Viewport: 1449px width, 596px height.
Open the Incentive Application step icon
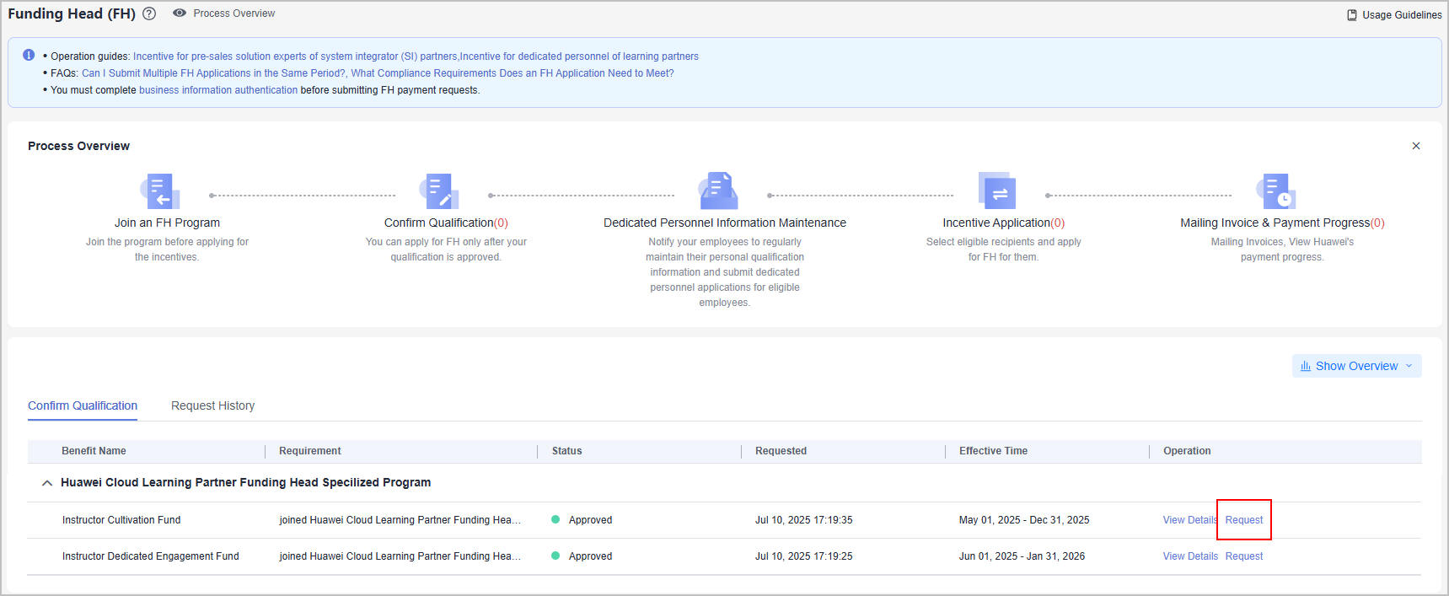tap(996, 191)
